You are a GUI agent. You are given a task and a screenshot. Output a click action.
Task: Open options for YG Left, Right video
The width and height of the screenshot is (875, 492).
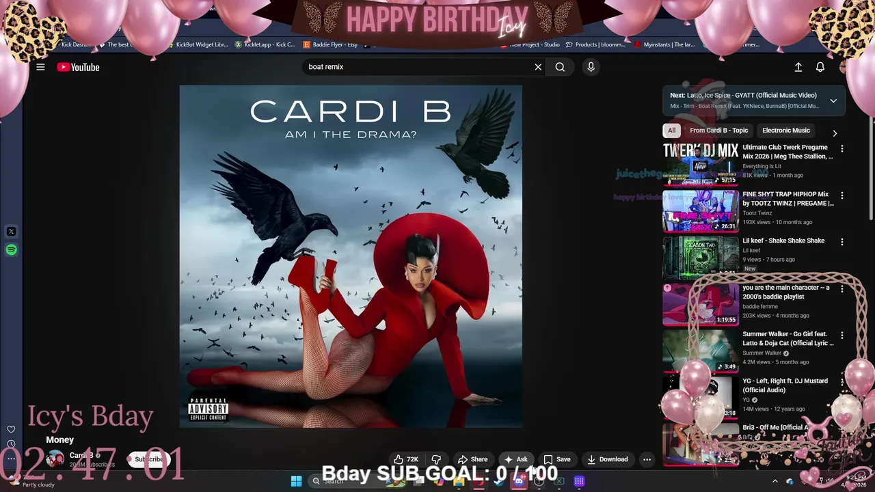[x=842, y=382]
